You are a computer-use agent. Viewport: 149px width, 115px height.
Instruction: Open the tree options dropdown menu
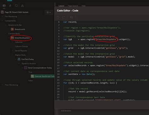coord(49,12)
